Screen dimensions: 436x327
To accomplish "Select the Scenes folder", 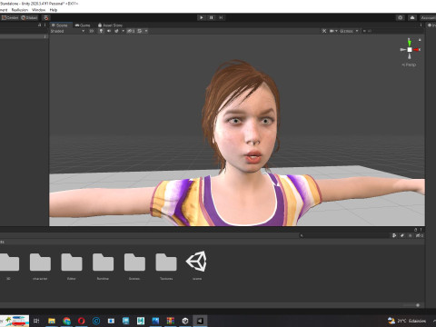I will (x=134, y=265).
